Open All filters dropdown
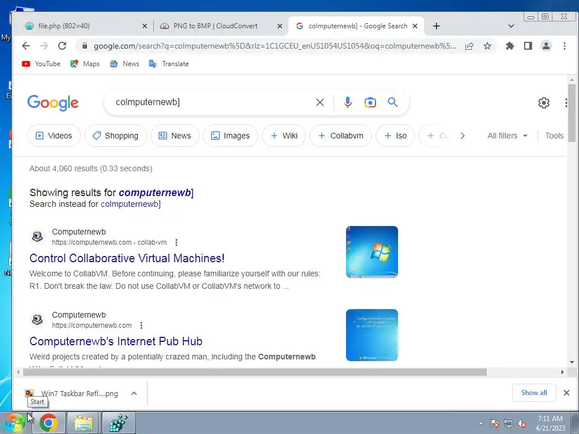The image size is (579, 434). (507, 136)
